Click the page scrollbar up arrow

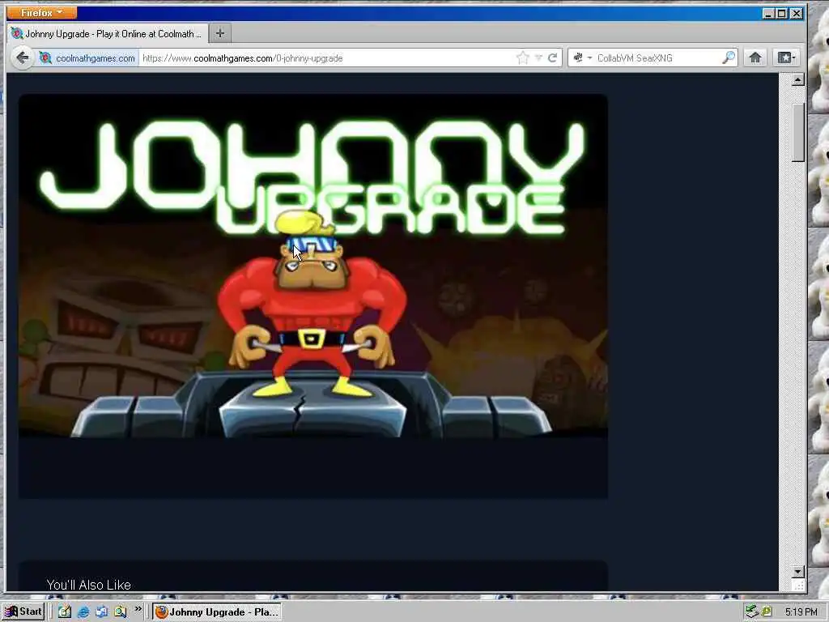point(797,80)
